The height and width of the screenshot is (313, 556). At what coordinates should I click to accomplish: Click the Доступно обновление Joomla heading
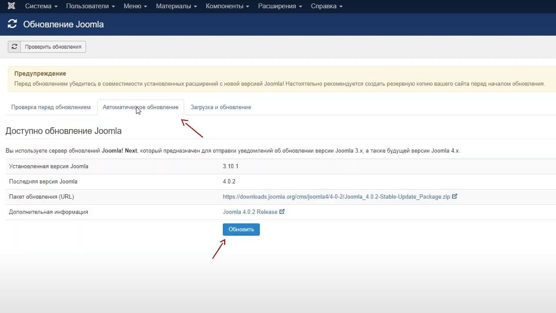(x=63, y=131)
